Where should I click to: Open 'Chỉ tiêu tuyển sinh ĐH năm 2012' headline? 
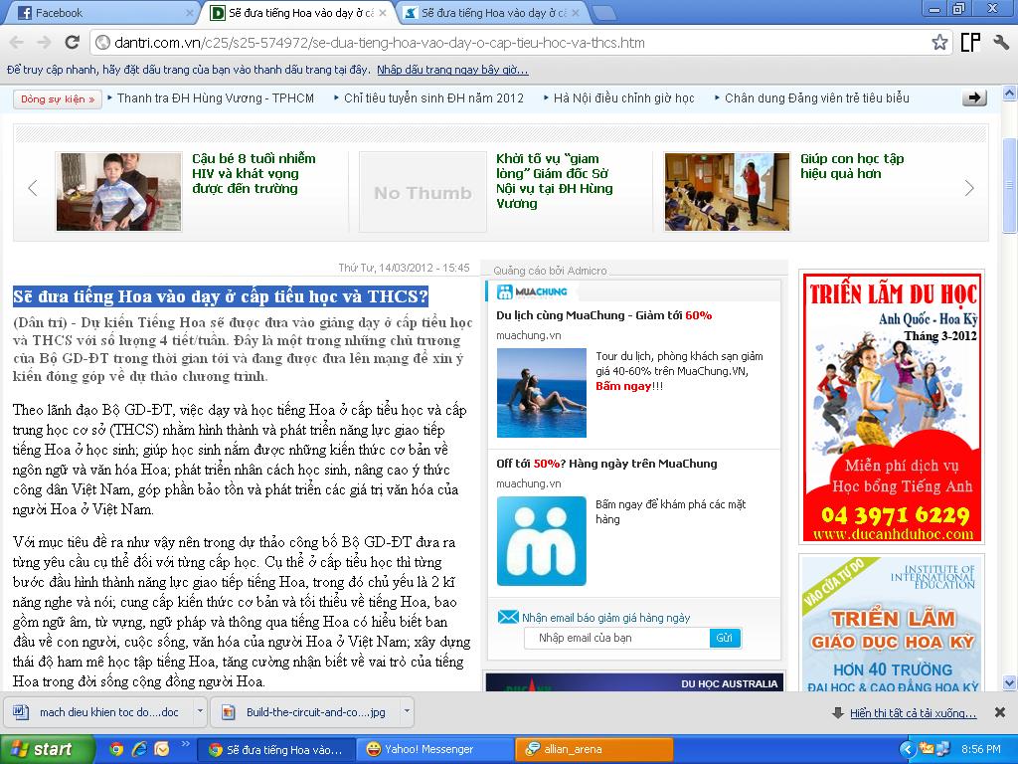click(433, 98)
